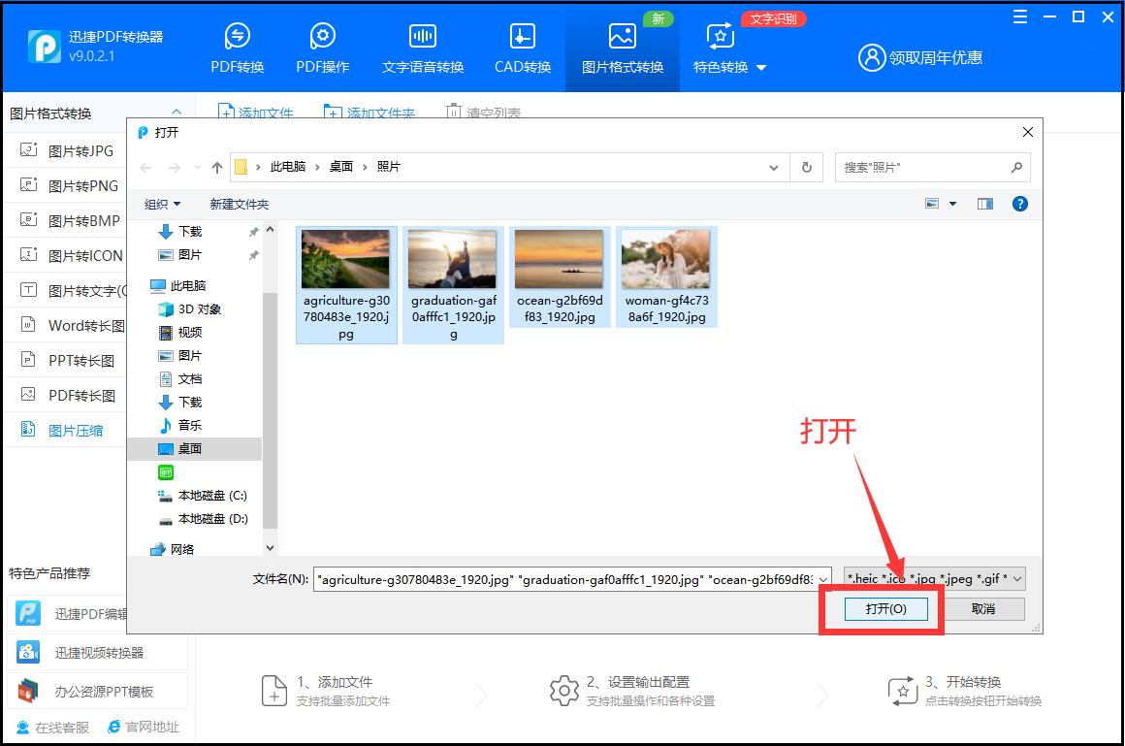Toggle the preview pane in the dialog

(x=984, y=204)
